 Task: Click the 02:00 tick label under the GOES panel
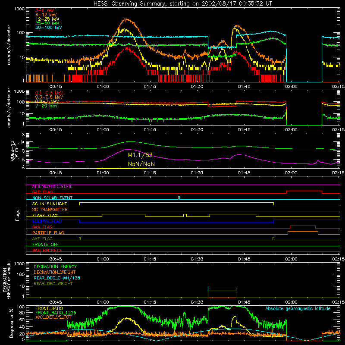[x=291, y=173]
